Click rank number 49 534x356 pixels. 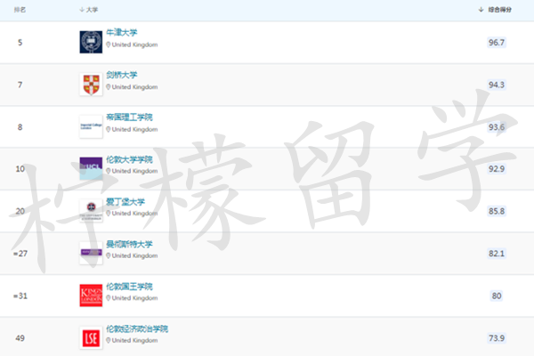click(20, 338)
